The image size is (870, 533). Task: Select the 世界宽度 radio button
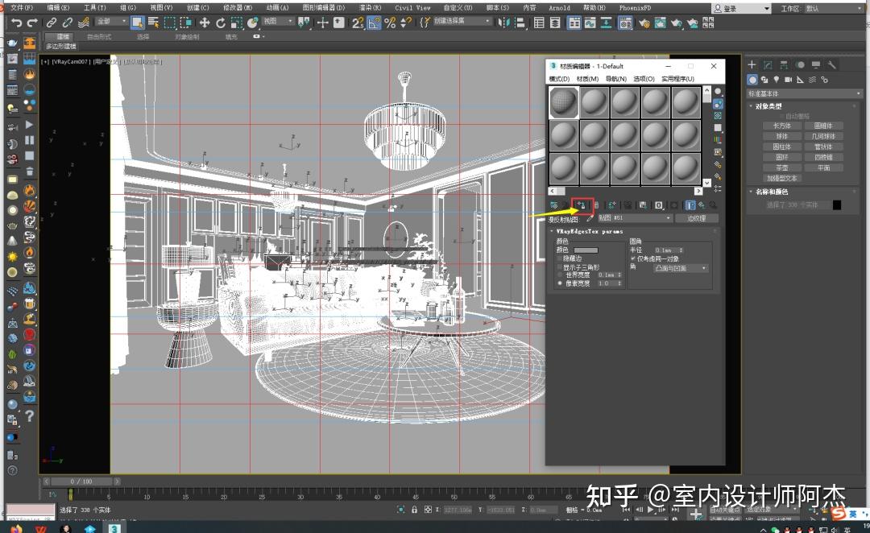(558, 275)
